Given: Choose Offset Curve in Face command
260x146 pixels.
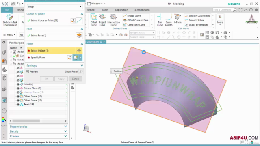Looking at the screenshot, I should point(136,20).
